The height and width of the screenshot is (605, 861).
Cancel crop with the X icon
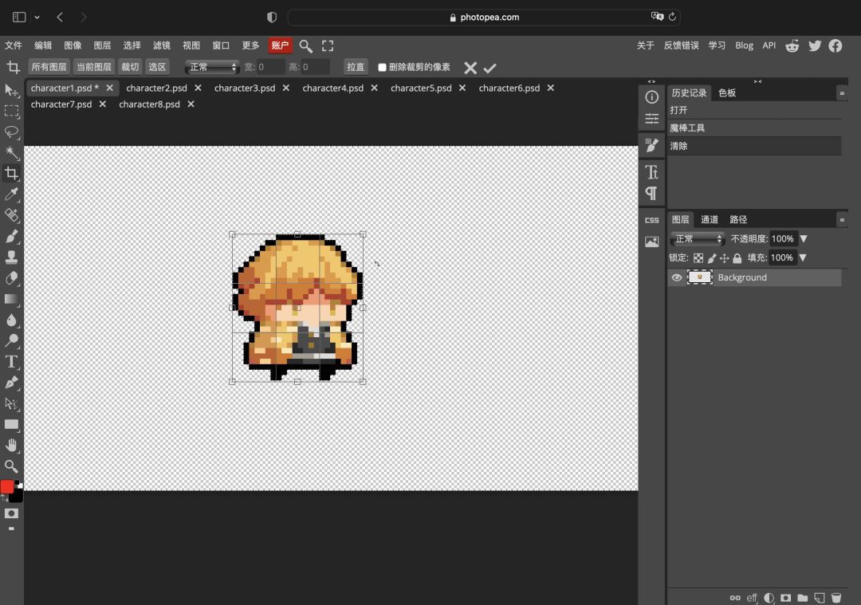(470, 68)
